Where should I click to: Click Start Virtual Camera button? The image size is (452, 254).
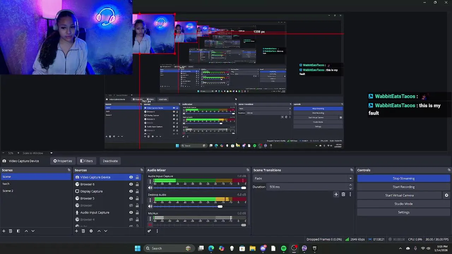[399, 195]
